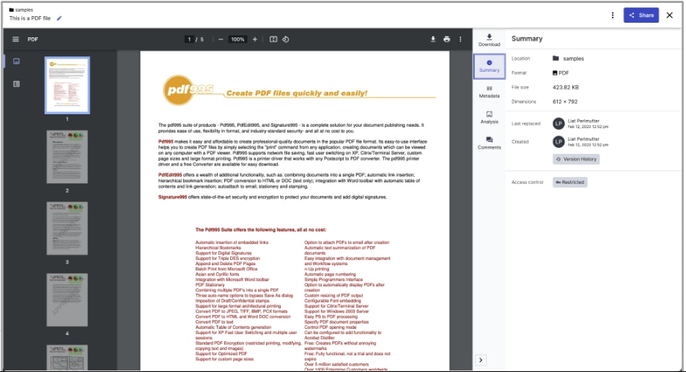This screenshot has height=372, width=686.
Task: Close the file preview
Action: [x=669, y=15]
